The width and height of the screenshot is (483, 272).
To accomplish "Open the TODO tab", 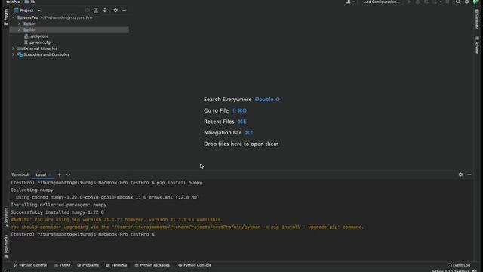I will click(62, 265).
